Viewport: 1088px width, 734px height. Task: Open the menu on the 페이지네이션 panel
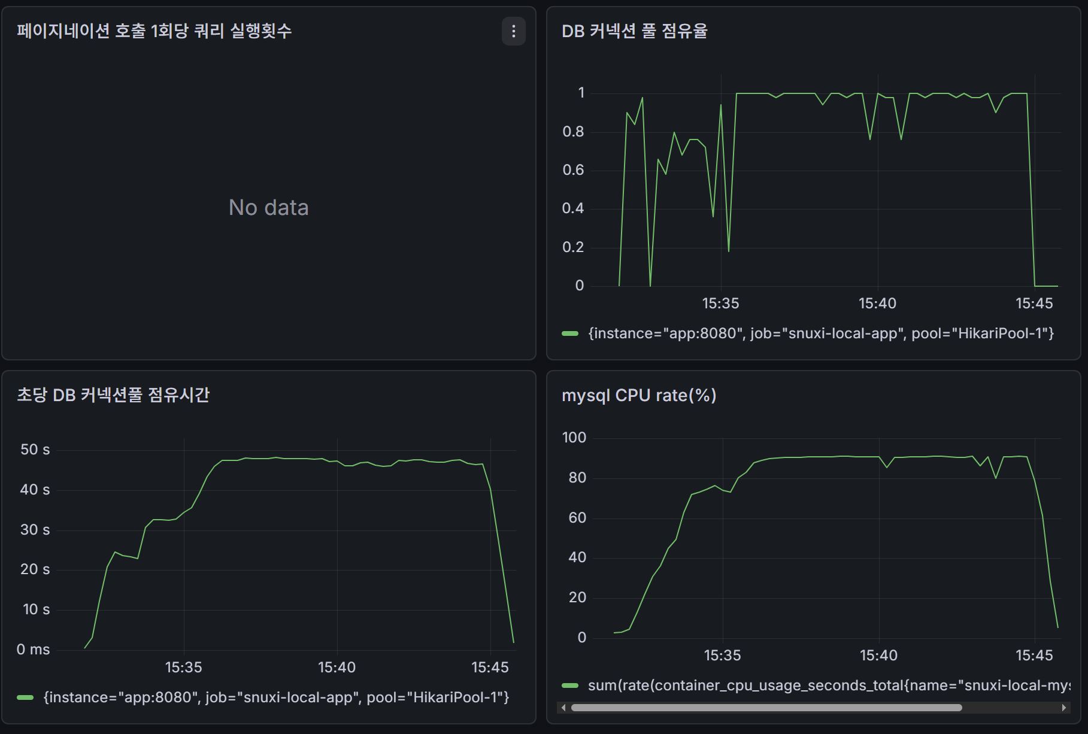(x=513, y=31)
